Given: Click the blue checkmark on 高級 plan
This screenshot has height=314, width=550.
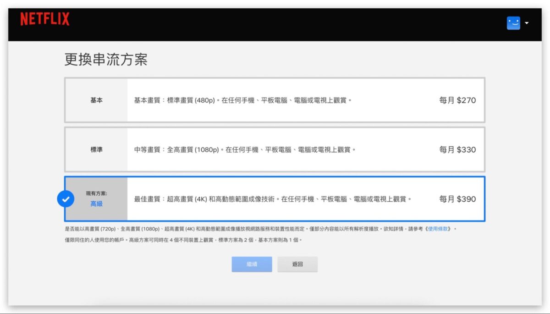Looking at the screenshot, I should pos(66,199).
